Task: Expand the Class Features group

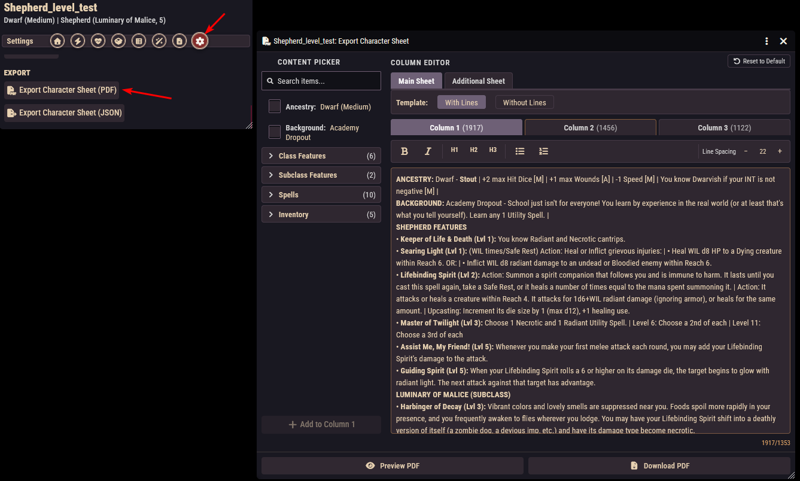Action: pos(321,156)
